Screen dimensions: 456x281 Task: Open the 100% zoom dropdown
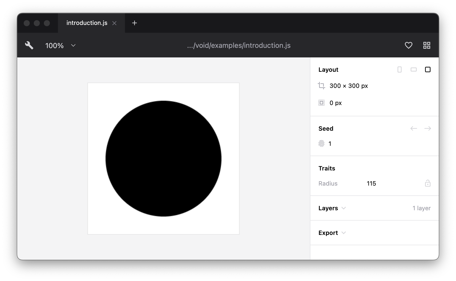click(x=60, y=46)
